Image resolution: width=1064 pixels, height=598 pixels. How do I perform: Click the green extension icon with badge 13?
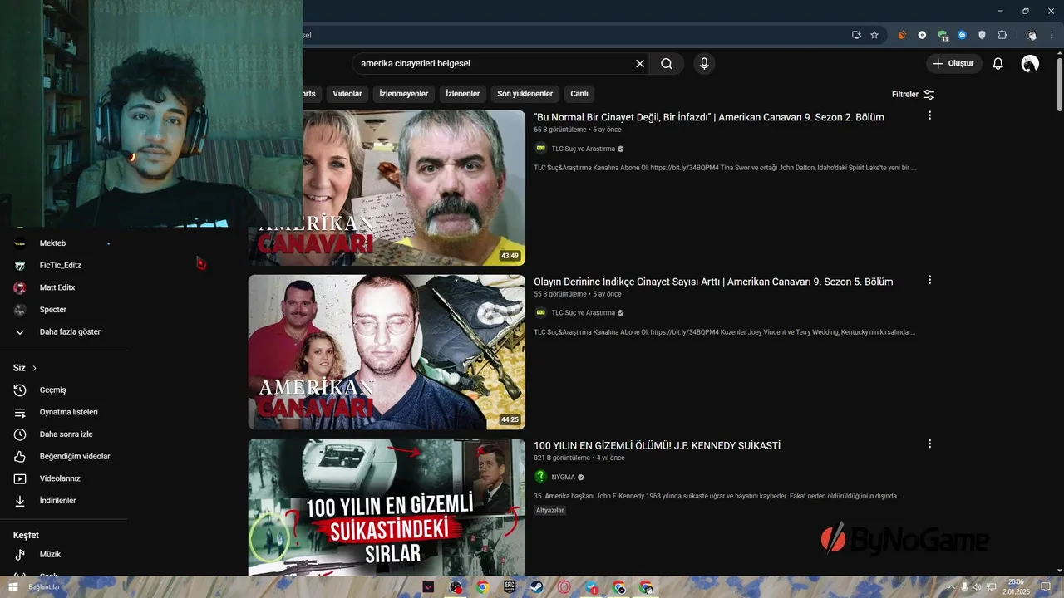point(943,35)
